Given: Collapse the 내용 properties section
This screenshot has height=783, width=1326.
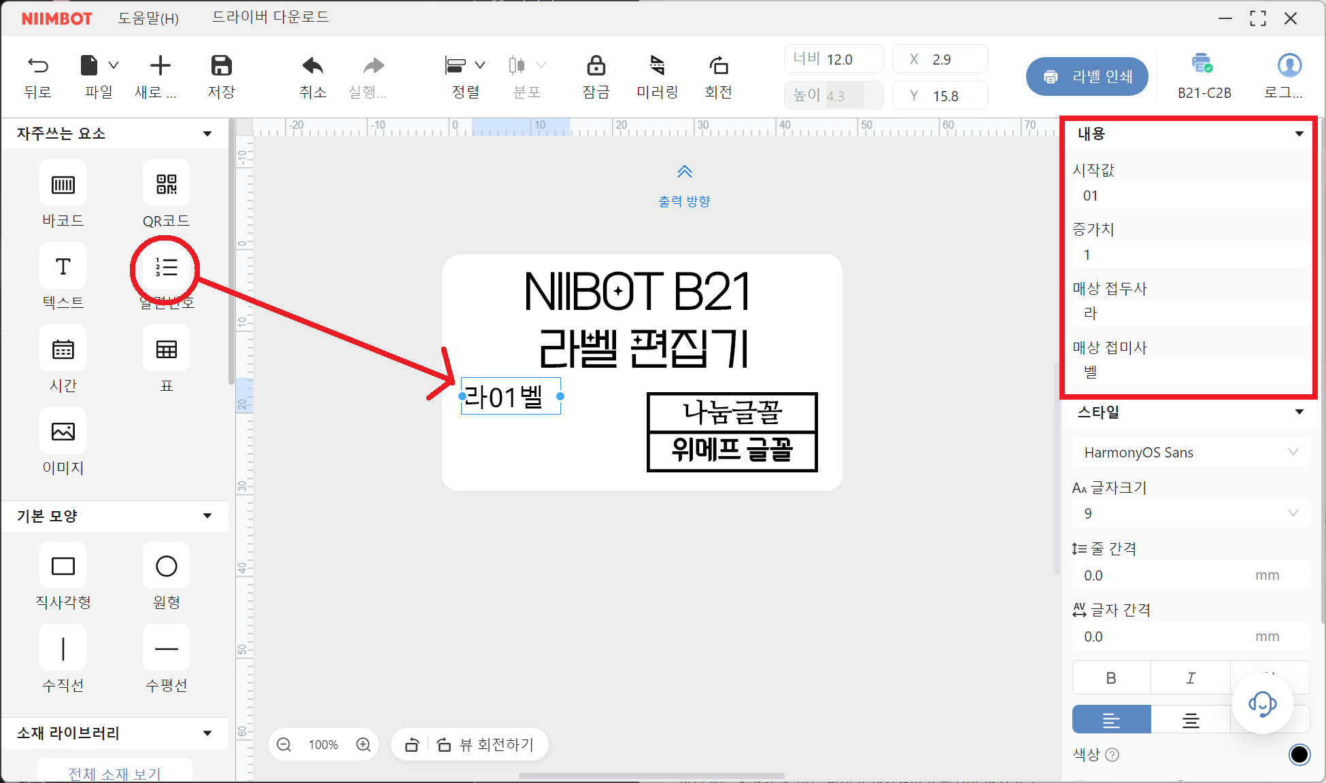Looking at the screenshot, I should coord(1299,134).
